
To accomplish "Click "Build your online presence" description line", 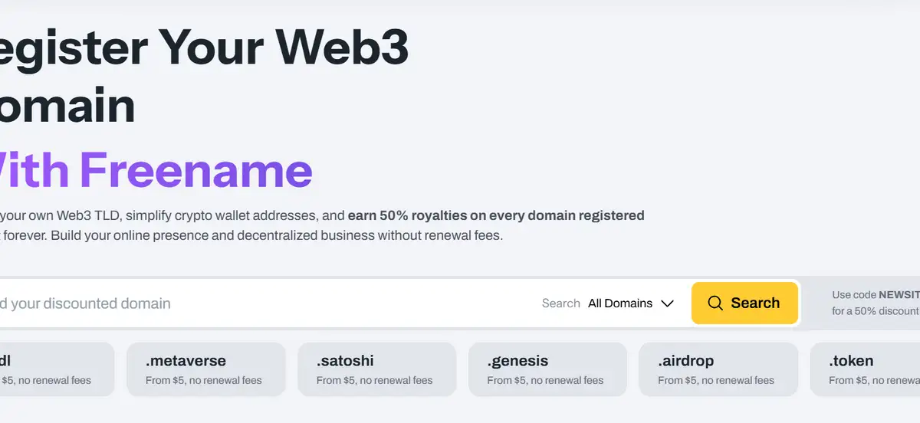I will click(276, 235).
